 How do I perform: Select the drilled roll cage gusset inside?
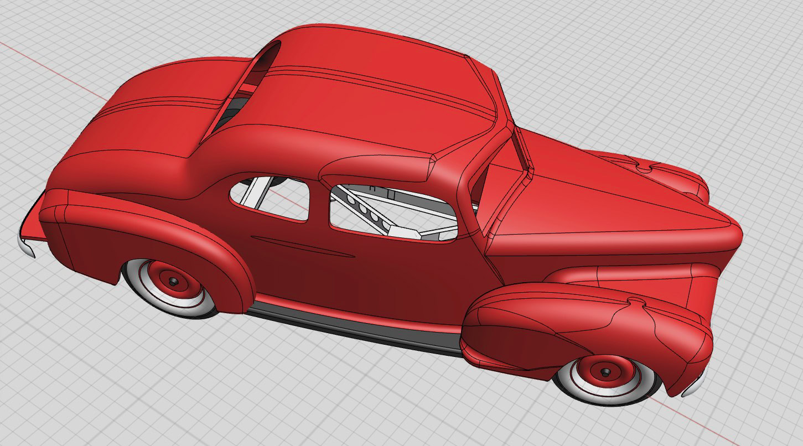click(x=368, y=213)
